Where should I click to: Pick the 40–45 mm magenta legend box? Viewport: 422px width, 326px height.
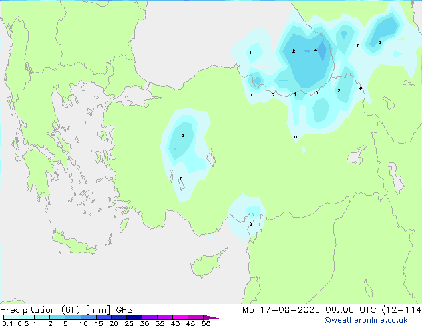tap(180, 317)
